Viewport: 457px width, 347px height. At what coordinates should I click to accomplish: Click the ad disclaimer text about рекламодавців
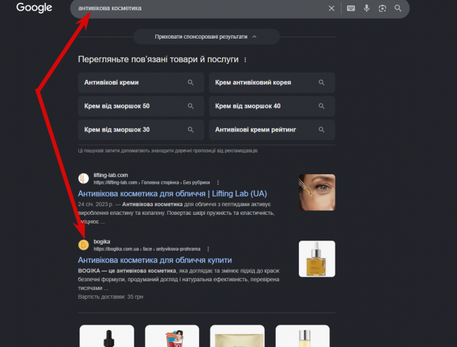(168, 150)
